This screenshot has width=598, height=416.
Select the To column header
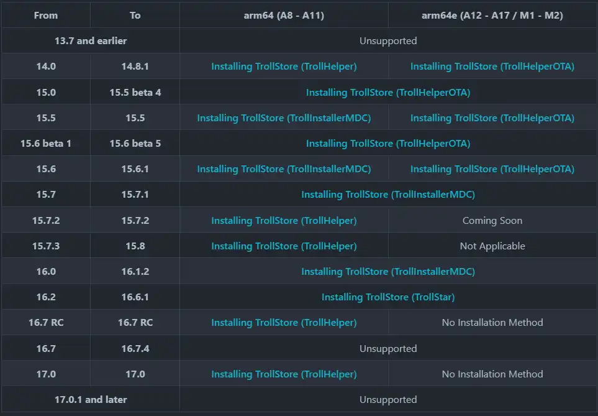[135, 16]
